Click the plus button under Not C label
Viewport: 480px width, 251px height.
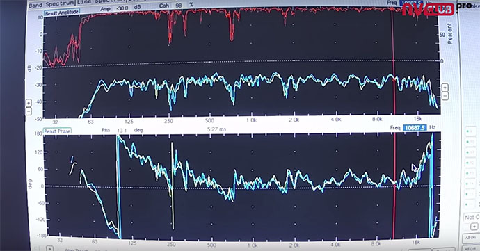pyautogui.click(x=474, y=227)
